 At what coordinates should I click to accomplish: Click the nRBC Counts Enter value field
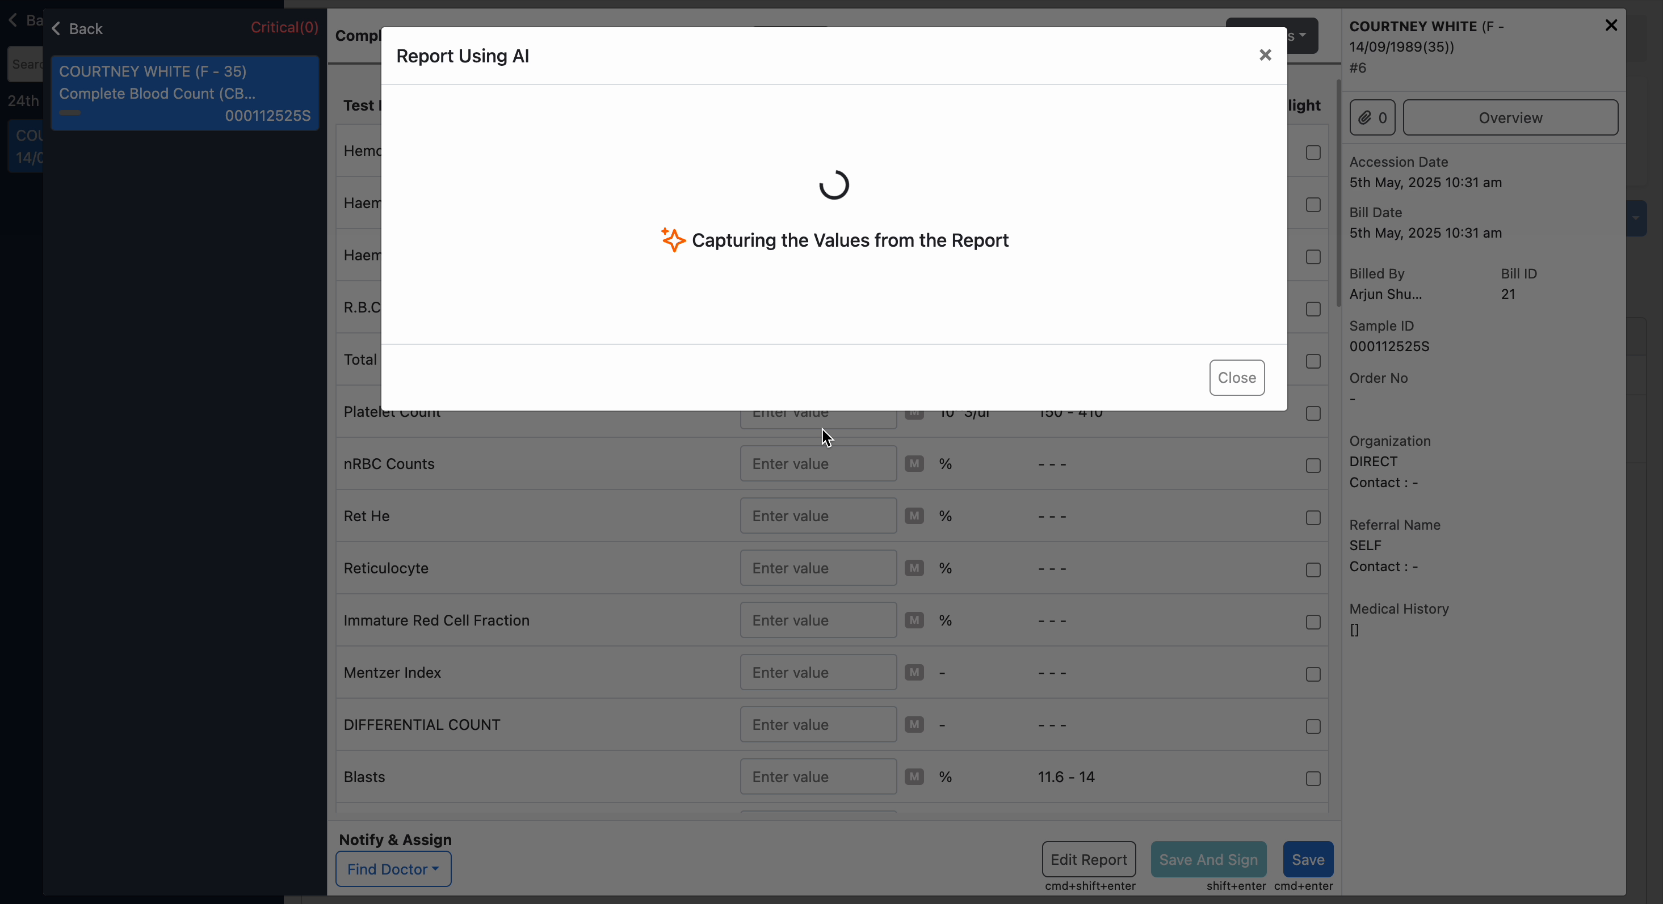click(817, 464)
